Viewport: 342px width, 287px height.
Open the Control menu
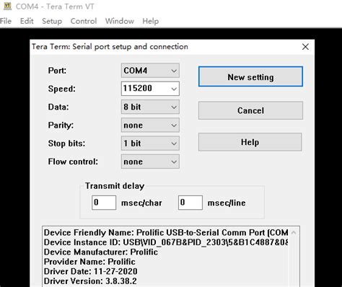click(x=84, y=21)
